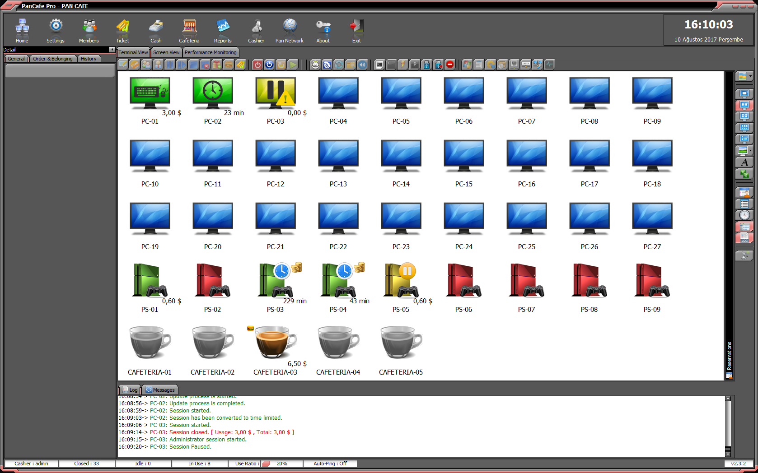Click the terminal block red minus icon
Image resolution: width=758 pixels, height=473 pixels.
450,65
